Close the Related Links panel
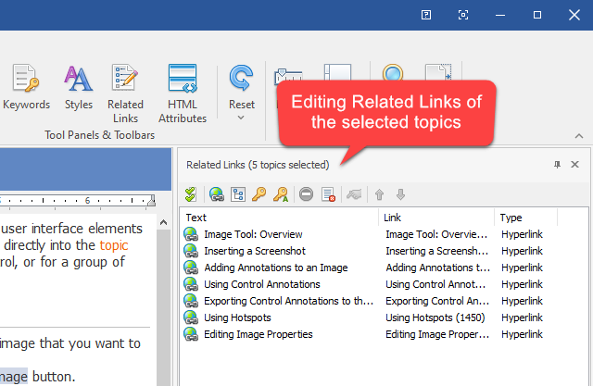This screenshot has width=593, height=386. coord(574,165)
